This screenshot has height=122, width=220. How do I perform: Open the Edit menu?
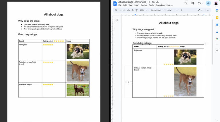point(125,5)
